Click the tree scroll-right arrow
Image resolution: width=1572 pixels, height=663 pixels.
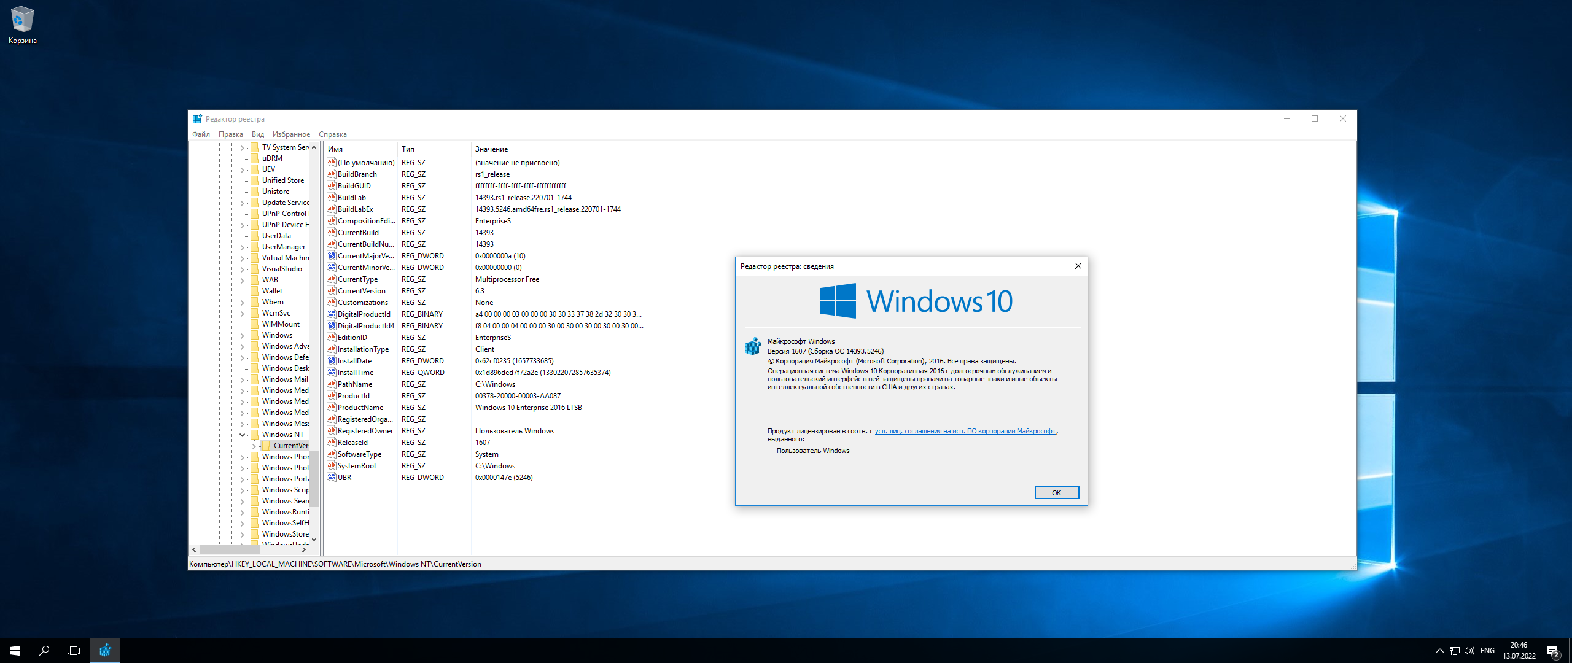pos(303,549)
